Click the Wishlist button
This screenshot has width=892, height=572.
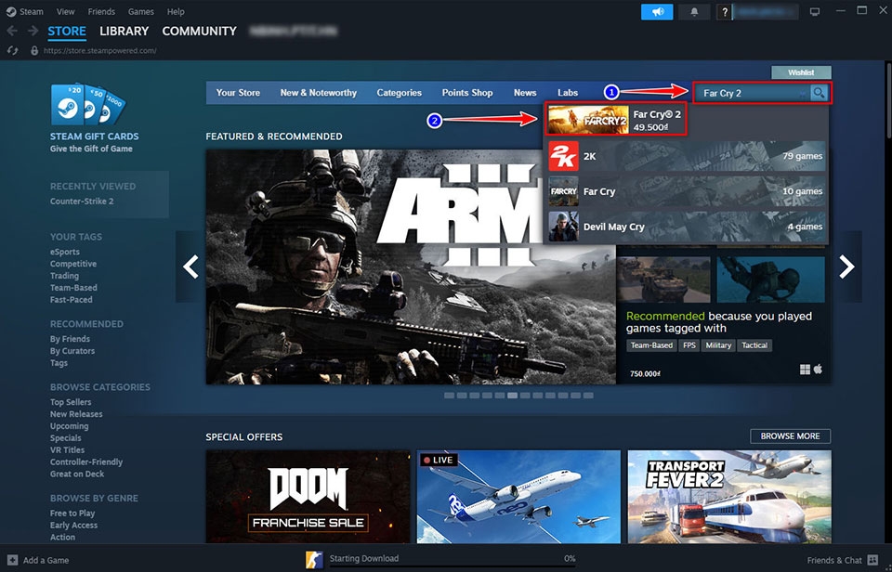pyautogui.click(x=801, y=72)
